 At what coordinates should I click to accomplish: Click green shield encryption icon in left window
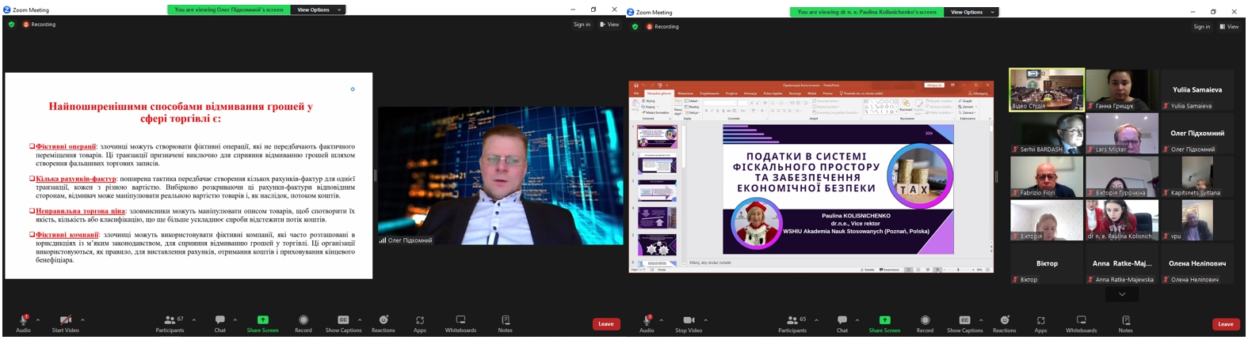(x=11, y=25)
